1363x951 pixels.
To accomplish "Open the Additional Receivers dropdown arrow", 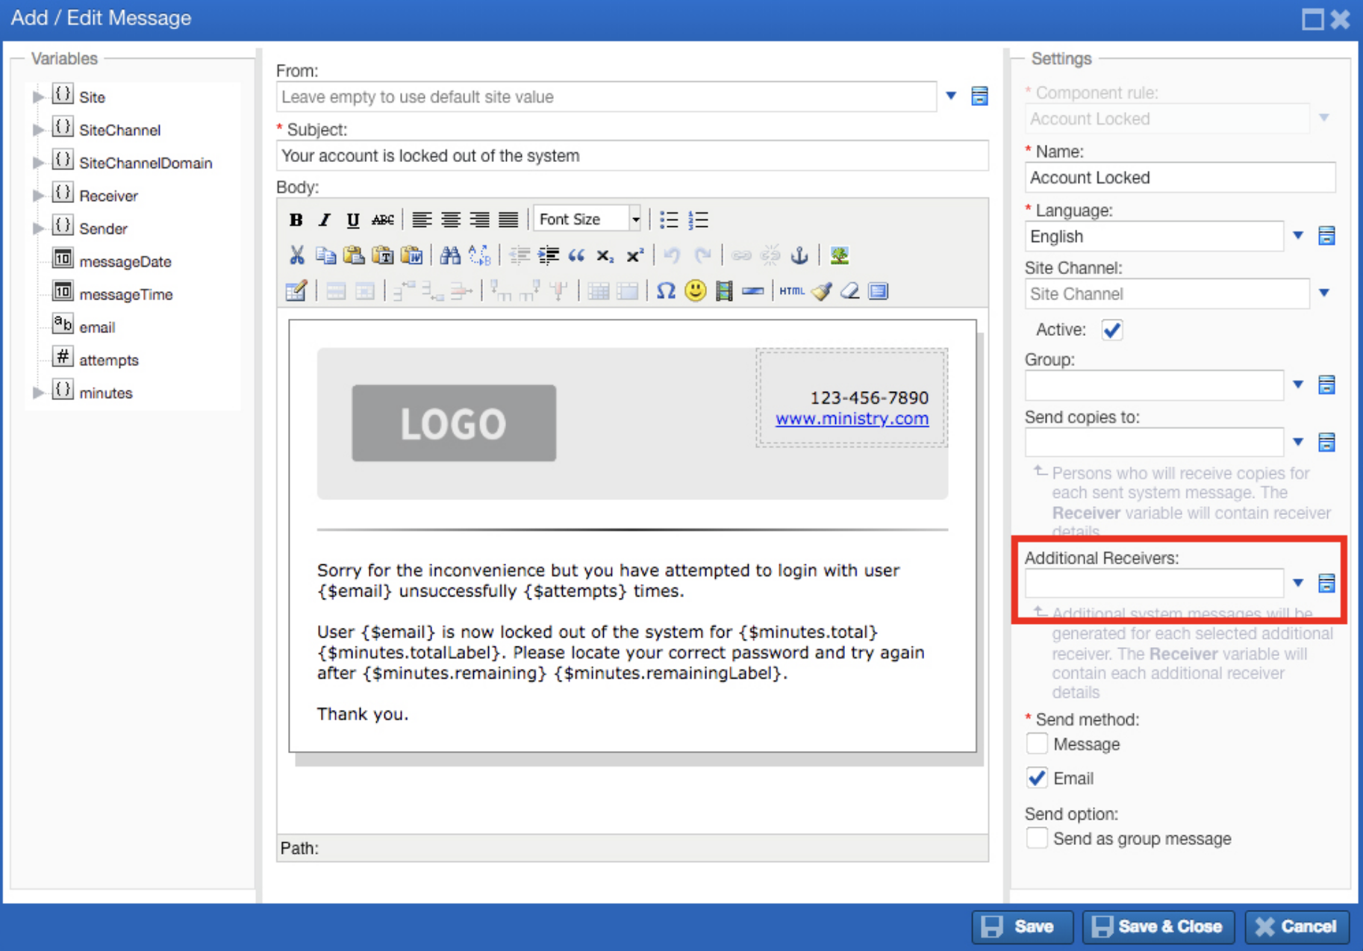I will [x=1298, y=583].
